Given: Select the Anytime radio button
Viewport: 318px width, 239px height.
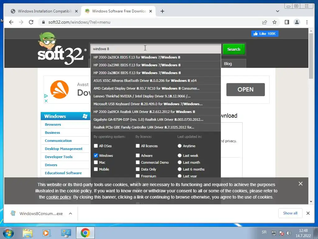Looking at the screenshot, I should click(179, 146).
